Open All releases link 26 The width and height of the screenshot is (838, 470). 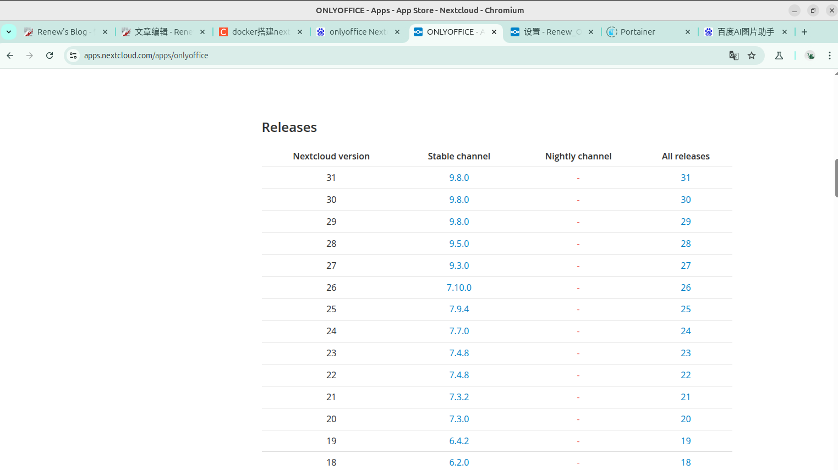(686, 287)
